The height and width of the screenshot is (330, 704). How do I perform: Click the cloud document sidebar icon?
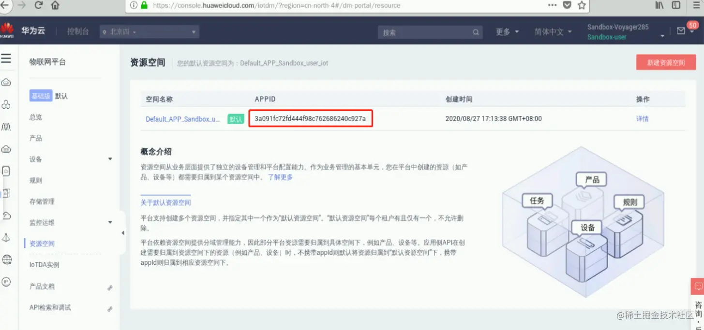click(6, 171)
